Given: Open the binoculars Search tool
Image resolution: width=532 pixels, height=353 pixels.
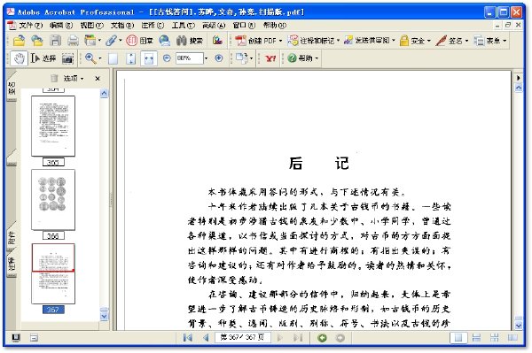Looking at the screenshot, I should point(190,41).
